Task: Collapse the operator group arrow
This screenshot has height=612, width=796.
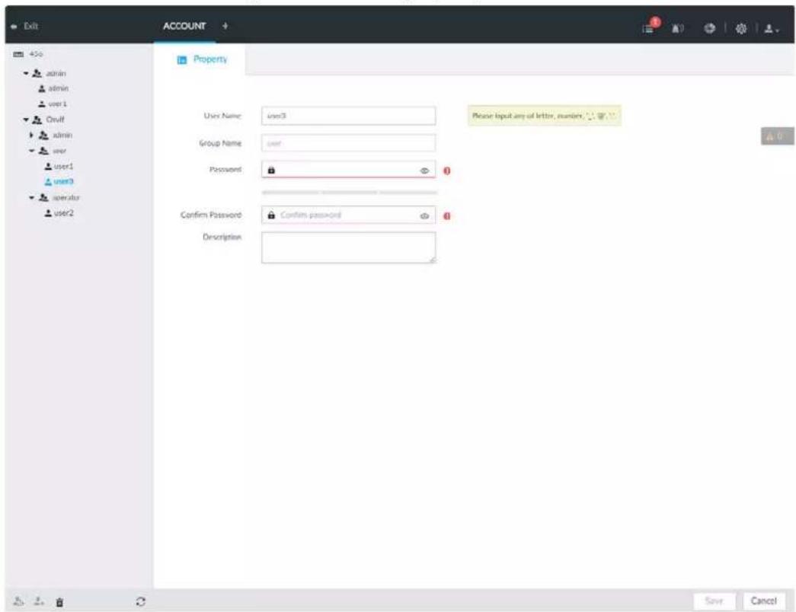Action: 31,198
